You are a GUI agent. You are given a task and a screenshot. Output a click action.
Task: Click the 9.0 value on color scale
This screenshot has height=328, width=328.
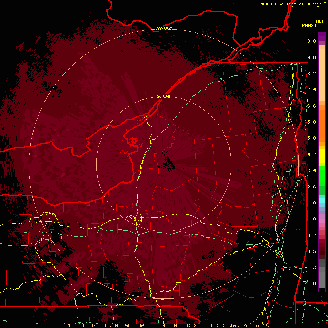pos(312,57)
